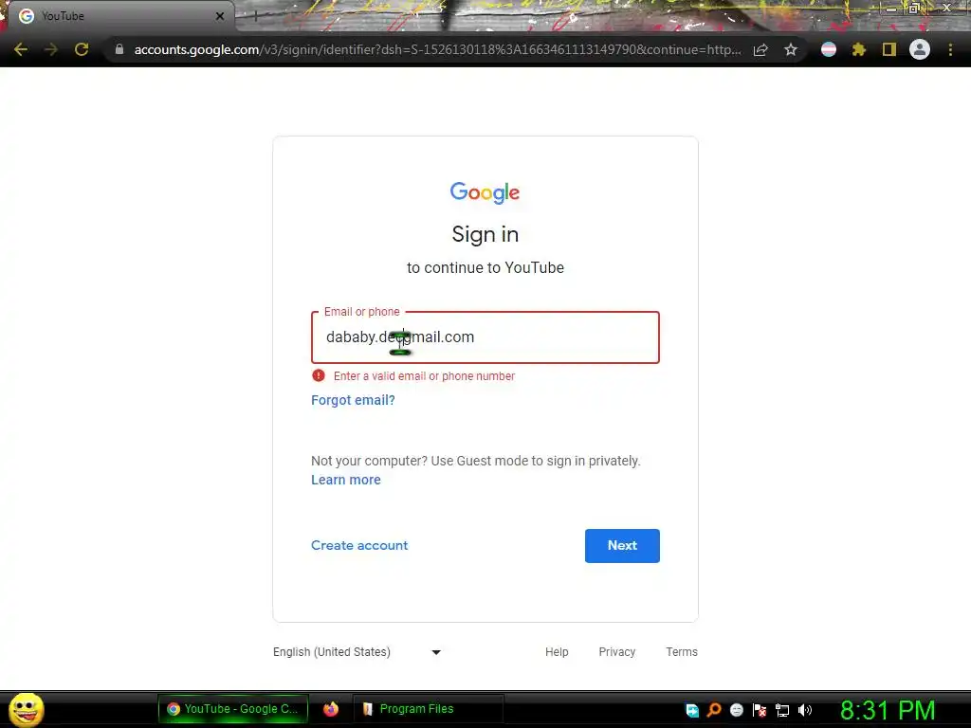
Task: Open Chrome three-dot menu
Action: tap(950, 49)
